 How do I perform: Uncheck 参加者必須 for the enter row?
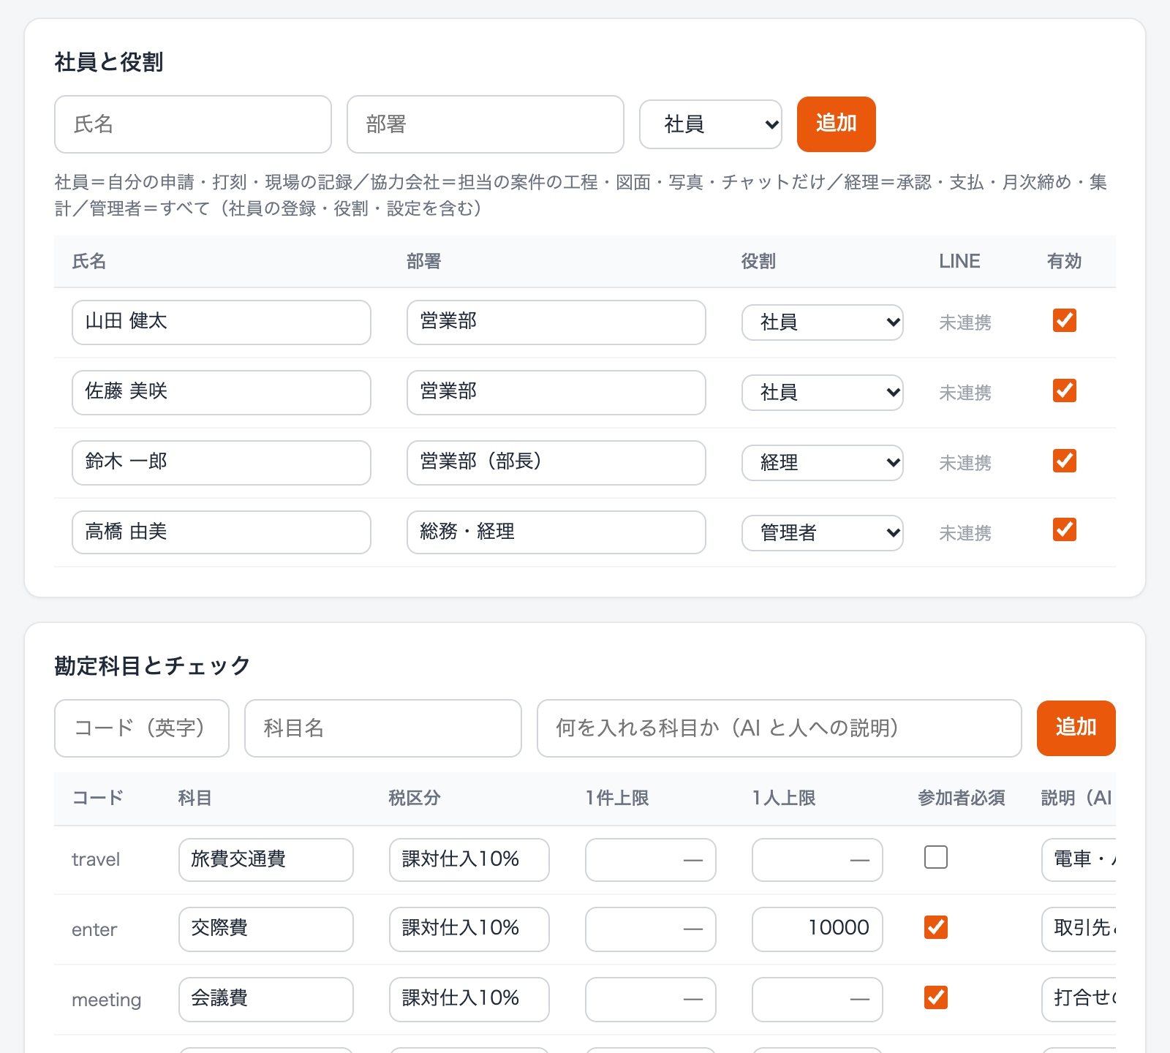click(x=936, y=927)
